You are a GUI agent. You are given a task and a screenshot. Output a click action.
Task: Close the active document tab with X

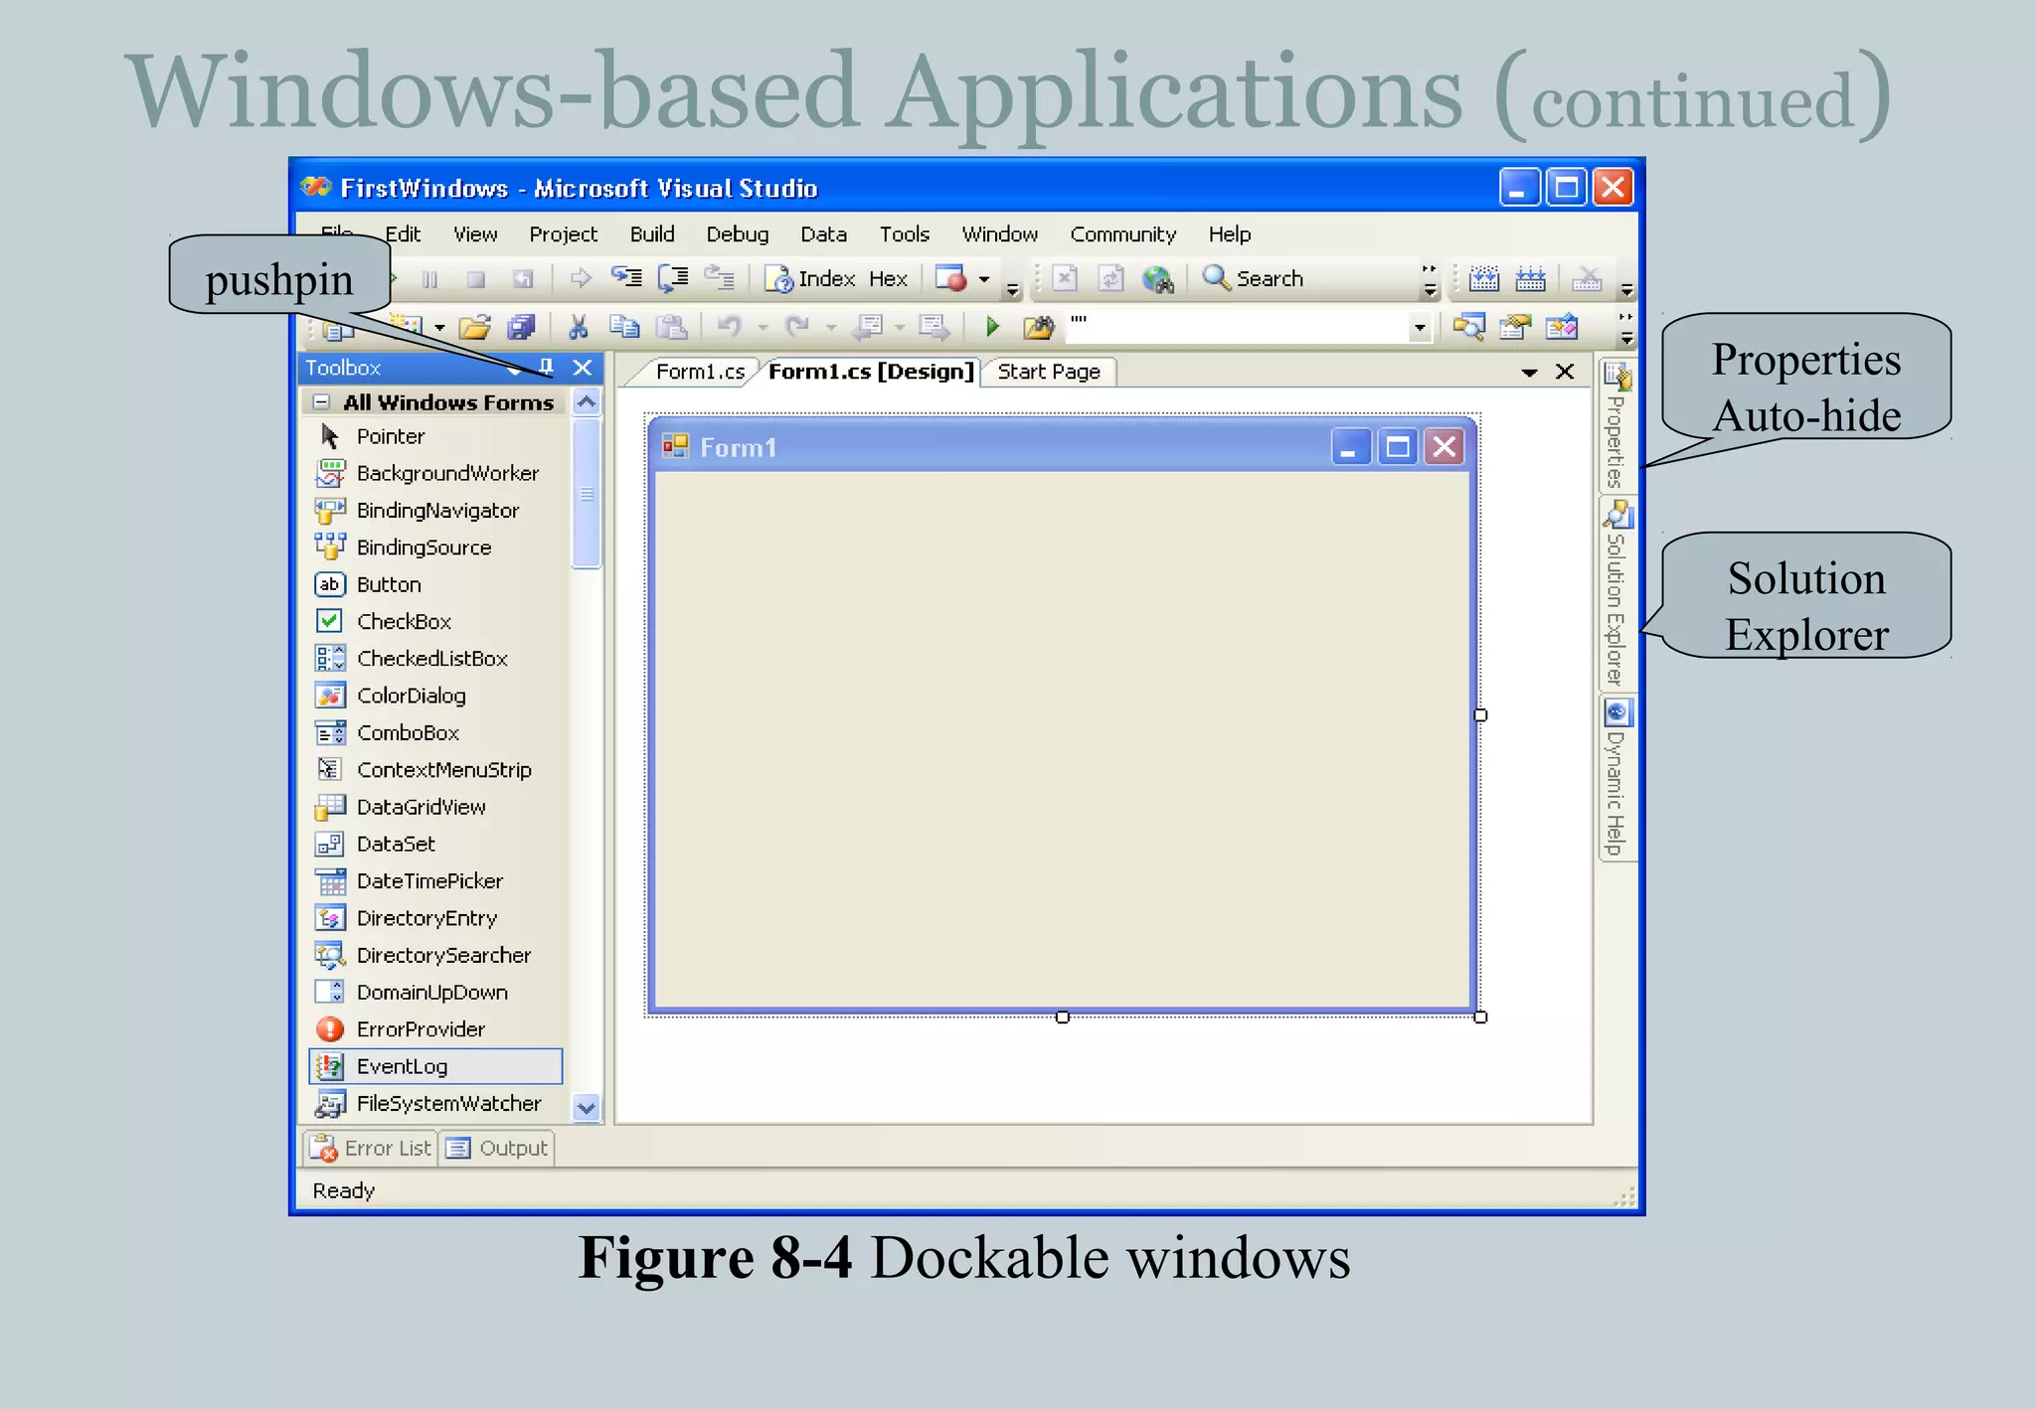(1565, 371)
